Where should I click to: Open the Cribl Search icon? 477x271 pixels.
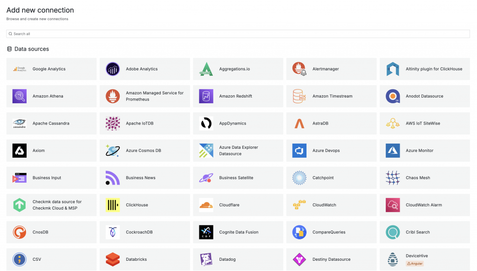click(393, 232)
